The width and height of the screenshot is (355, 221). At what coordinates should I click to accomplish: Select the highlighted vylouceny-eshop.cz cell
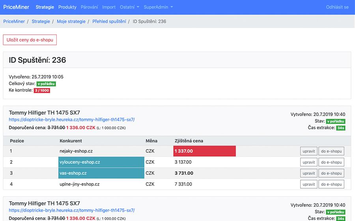tap(101, 162)
